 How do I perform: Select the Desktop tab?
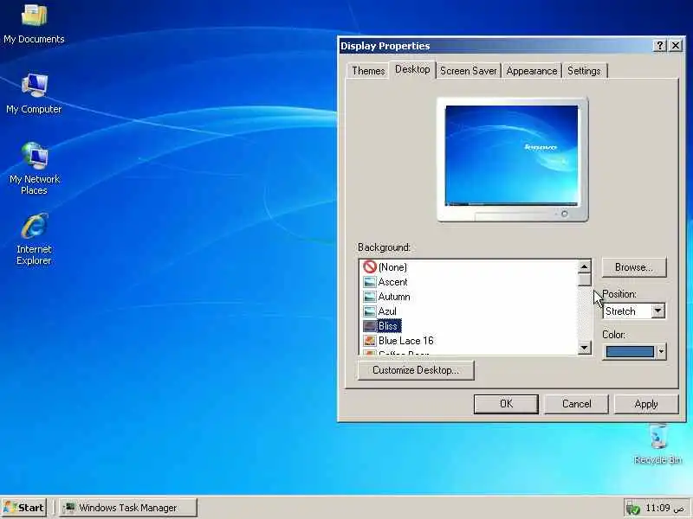click(412, 69)
